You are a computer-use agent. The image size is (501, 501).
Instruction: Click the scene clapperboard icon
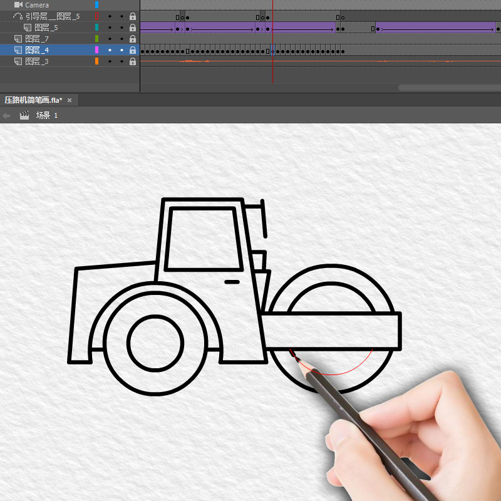pos(24,115)
